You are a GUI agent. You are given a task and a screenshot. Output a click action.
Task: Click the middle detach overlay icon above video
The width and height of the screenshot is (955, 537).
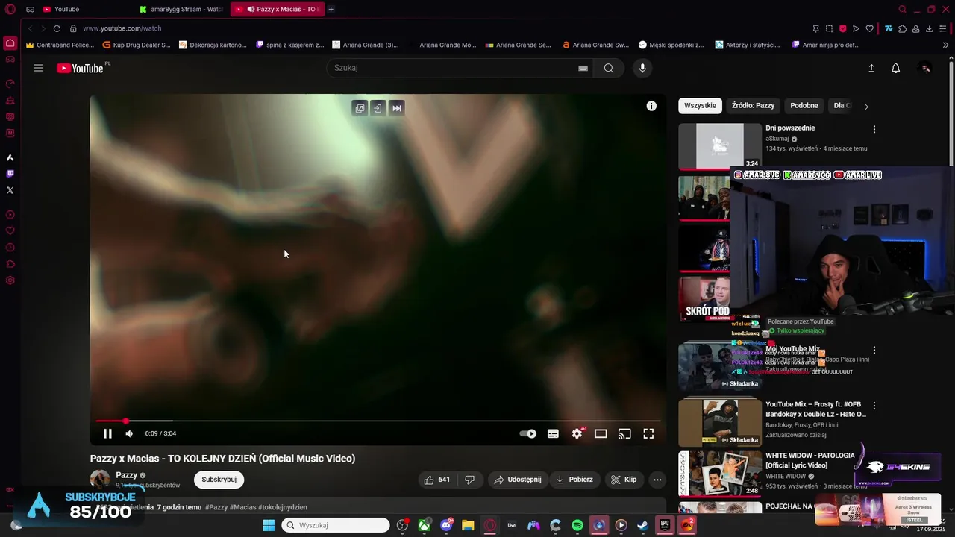tap(378, 108)
